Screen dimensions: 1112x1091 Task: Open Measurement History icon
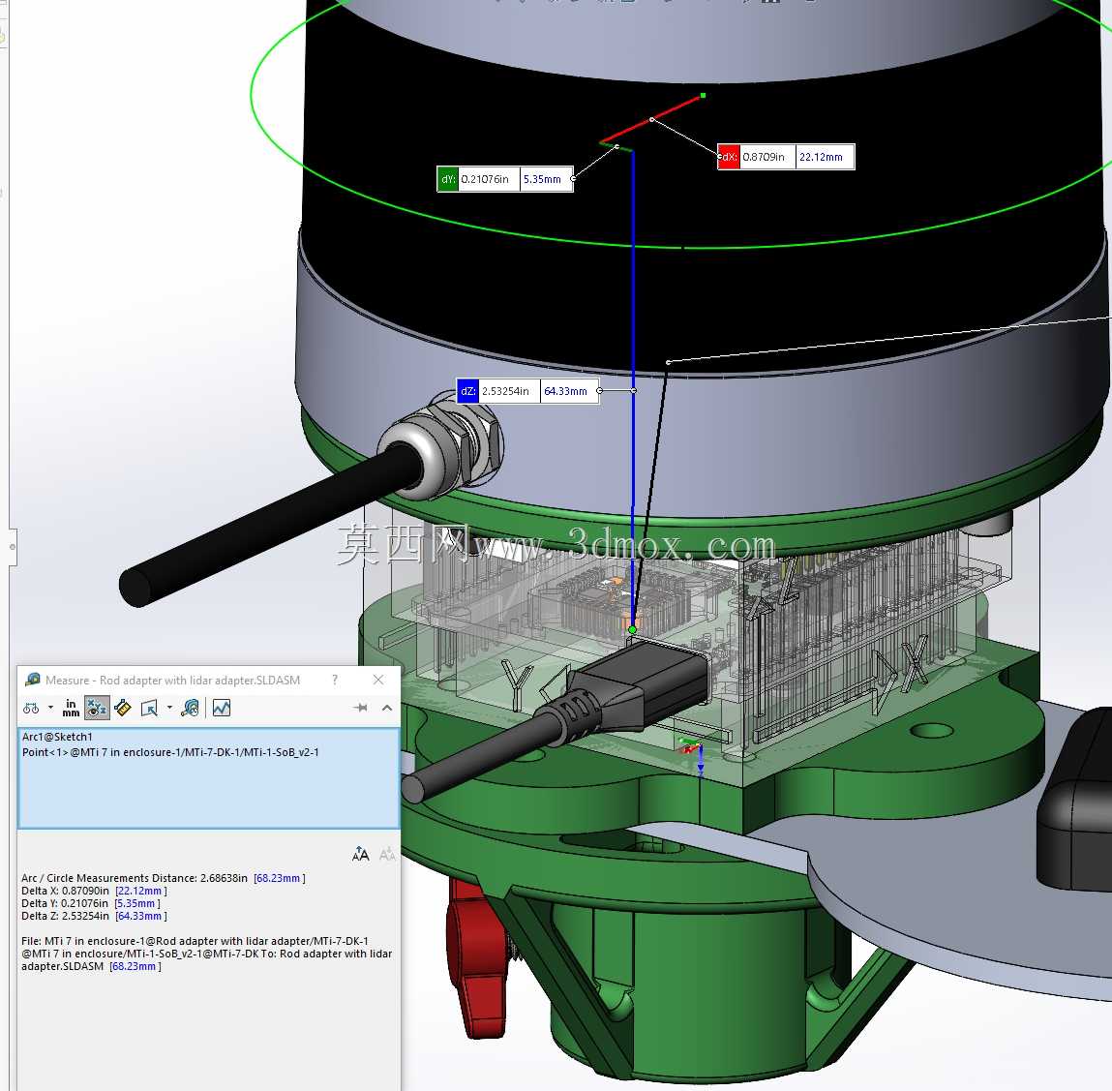click(x=190, y=708)
